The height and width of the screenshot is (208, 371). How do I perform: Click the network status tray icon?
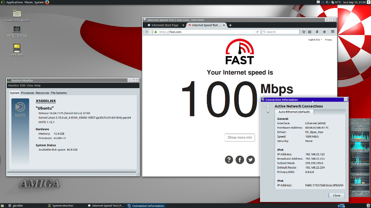click(318, 2)
